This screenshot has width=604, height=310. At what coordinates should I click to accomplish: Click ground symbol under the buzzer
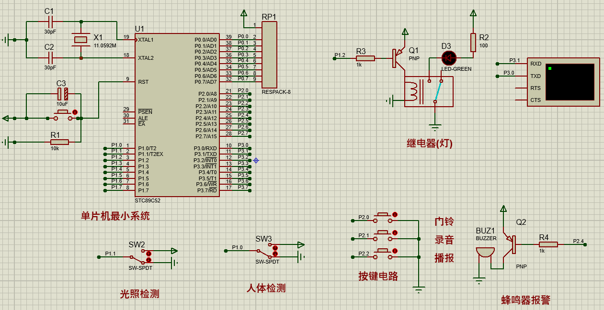[479, 281]
